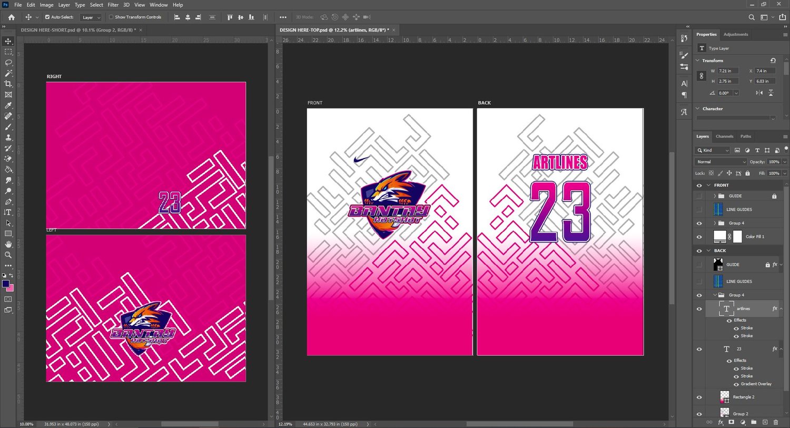This screenshot has width=790, height=428.
Task: Reset the transform in Properties panel
Action: pyautogui.click(x=773, y=61)
